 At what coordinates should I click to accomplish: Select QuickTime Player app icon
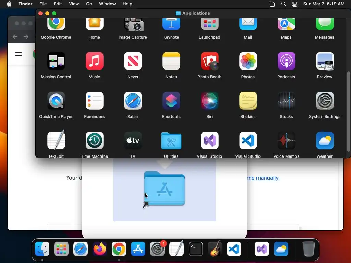pyautogui.click(x=56, y=101)
